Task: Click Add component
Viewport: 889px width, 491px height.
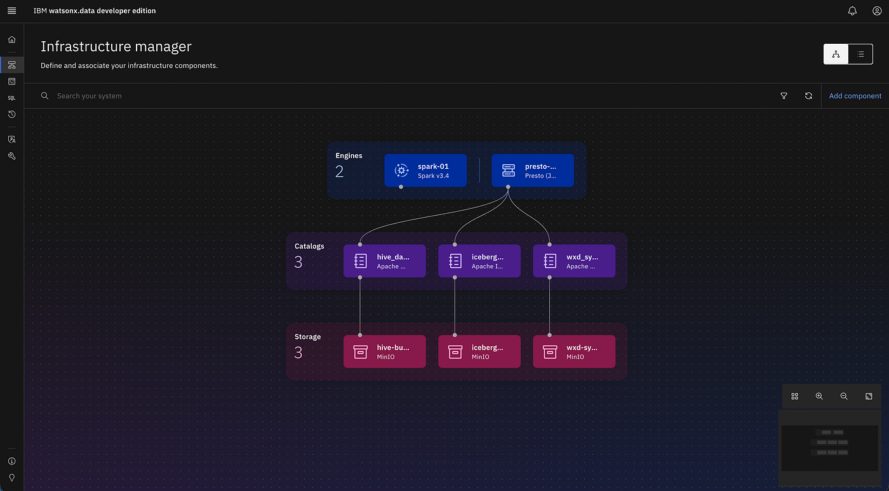Action: 855,96
